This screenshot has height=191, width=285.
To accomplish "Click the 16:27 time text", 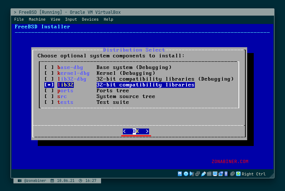I will click(91, 180).
